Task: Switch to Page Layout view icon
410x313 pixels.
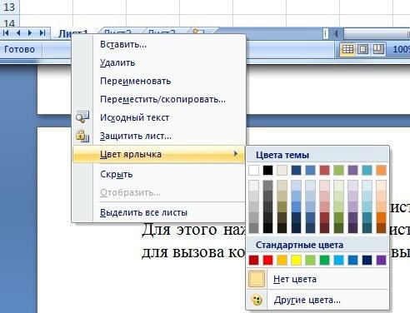Action: [363, 49]
